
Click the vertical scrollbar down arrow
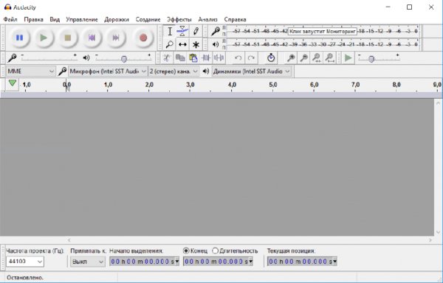[x=438, y=232]
